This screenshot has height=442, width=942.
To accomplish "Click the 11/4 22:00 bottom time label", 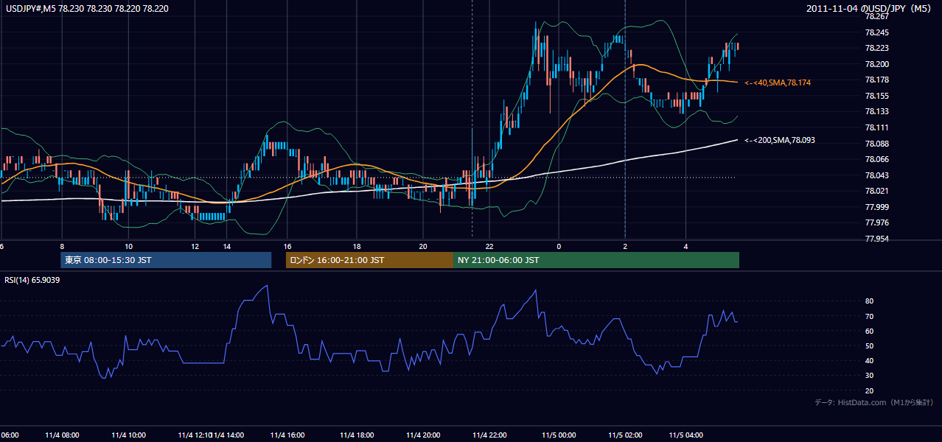I will point(489,435).
